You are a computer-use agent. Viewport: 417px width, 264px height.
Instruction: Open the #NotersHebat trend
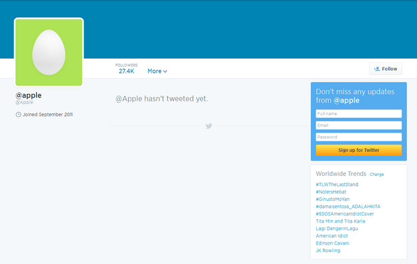tap(331, 192)
